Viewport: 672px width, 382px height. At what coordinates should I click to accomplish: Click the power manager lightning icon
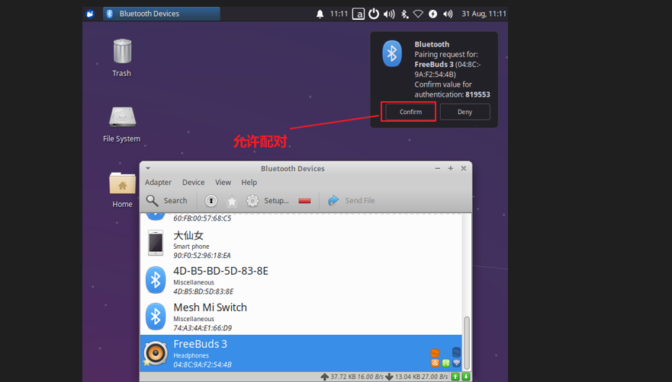coord(432,14)
